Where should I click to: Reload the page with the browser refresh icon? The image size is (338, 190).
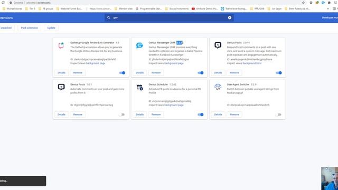pos(3,3)
